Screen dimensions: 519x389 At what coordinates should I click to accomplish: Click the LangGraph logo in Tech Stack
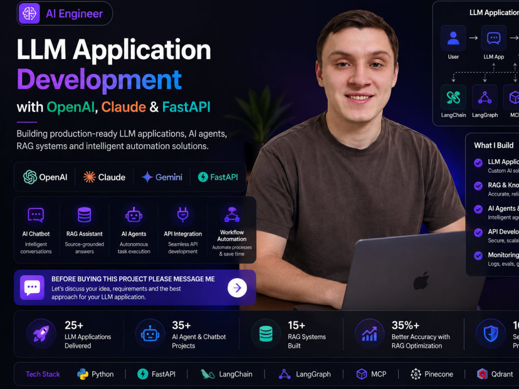pyautogui.click(x=284, y=374)
